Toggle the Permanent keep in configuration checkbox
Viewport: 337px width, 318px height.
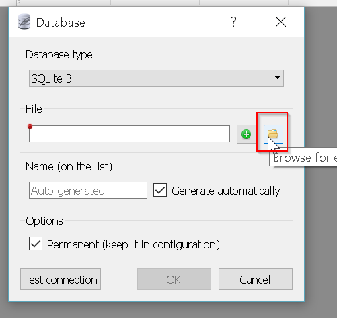pyautogui.click(x=36, y=244)
